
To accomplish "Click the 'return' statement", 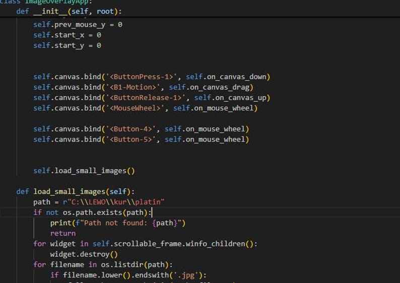I will click(63, 234).
